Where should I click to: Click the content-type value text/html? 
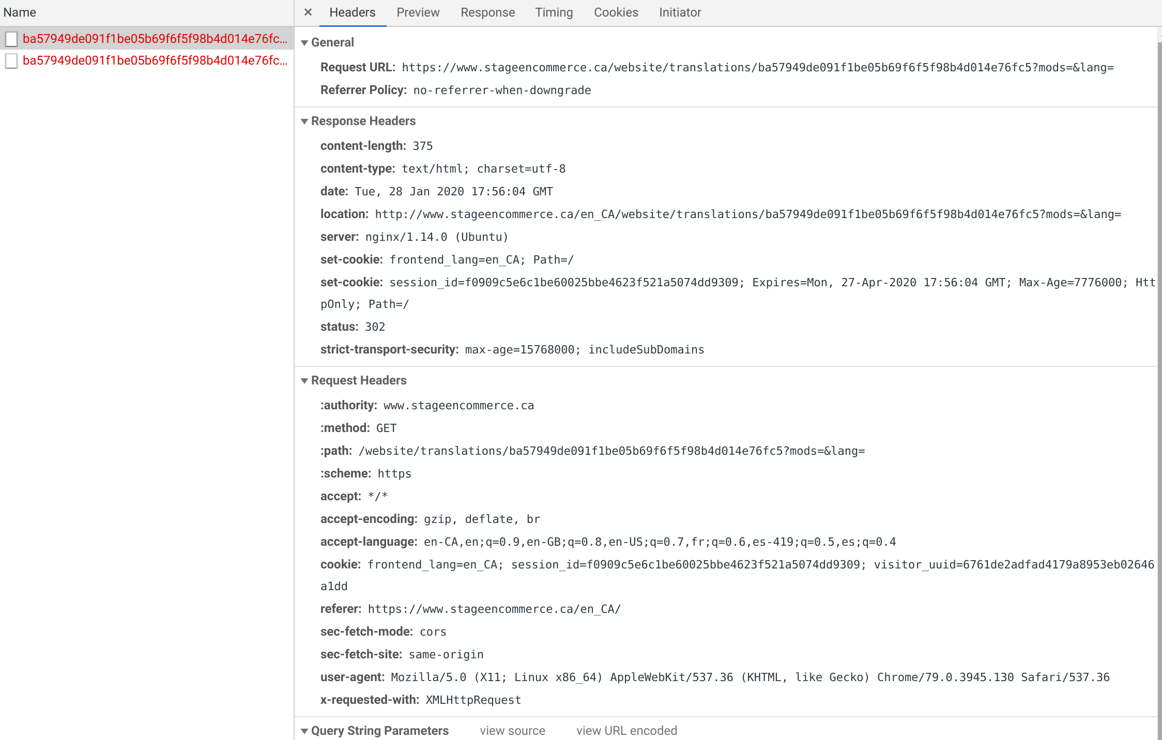click(483, 169)
